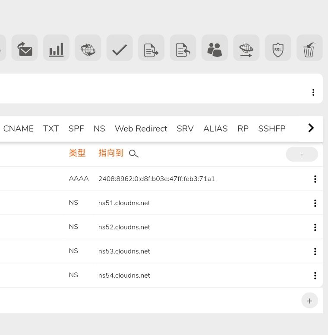Open the options menu for ns54.cloudns.net

coord(315,276)
